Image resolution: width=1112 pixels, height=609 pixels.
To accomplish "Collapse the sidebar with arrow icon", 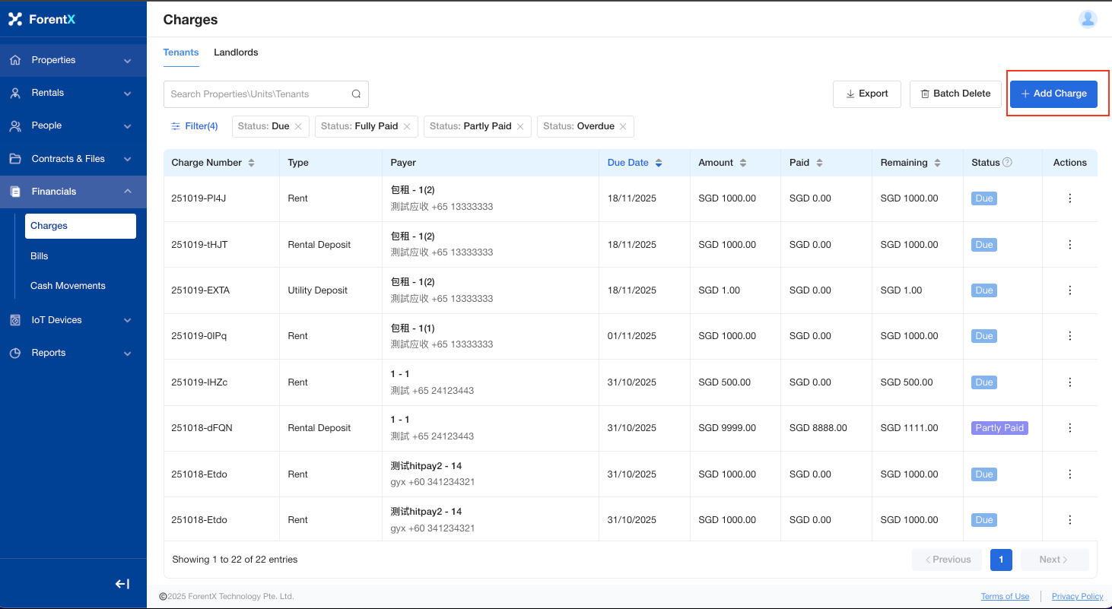I will pos(122,584).
